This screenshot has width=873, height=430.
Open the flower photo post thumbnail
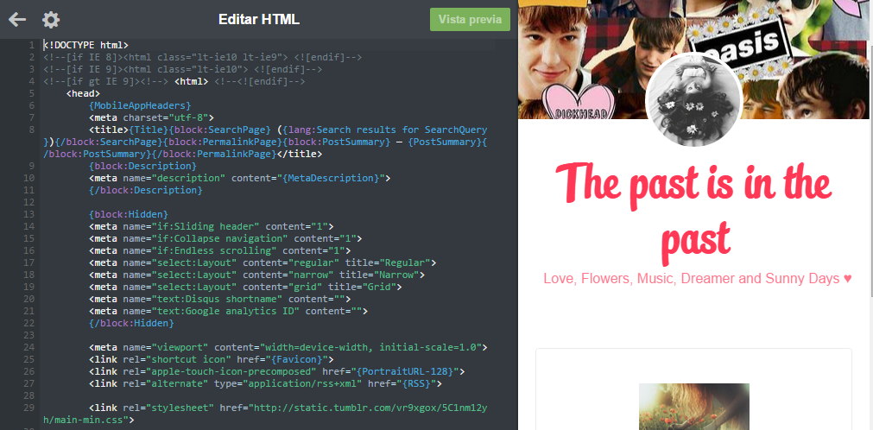(693, 406)
